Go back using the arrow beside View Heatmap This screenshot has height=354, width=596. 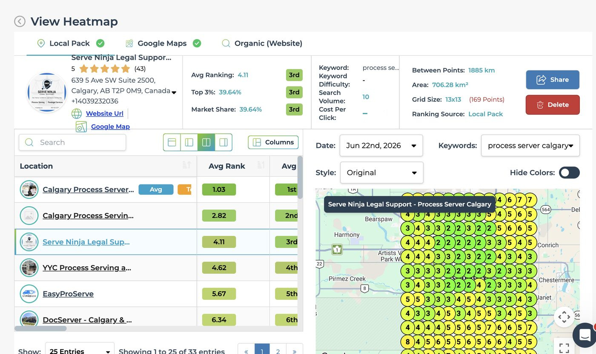[x=20, y=21]
